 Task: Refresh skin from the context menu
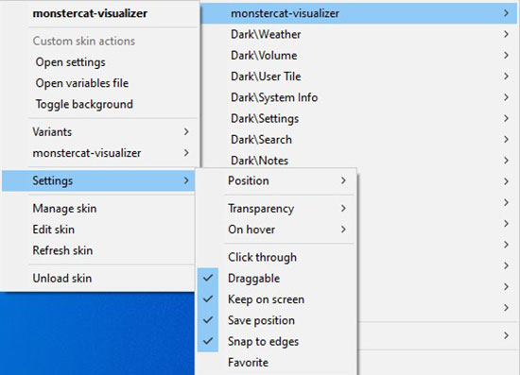[98, 250]
